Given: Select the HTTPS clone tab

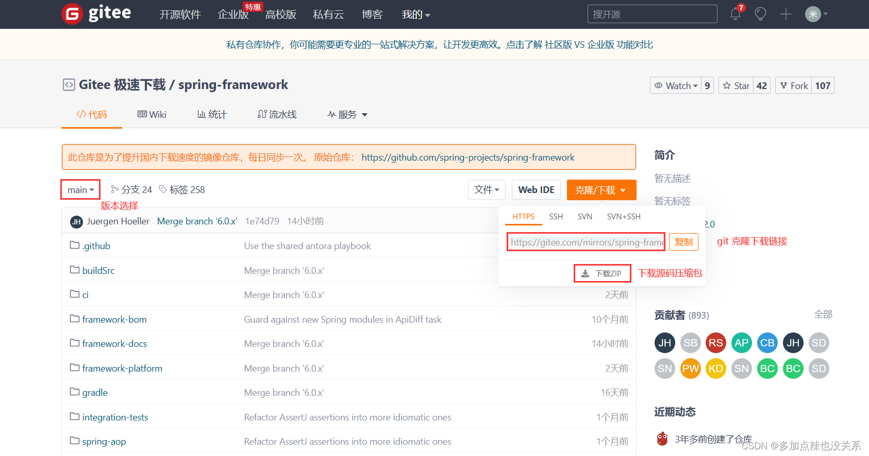Looking at the screenshot, I should point(524,217).
